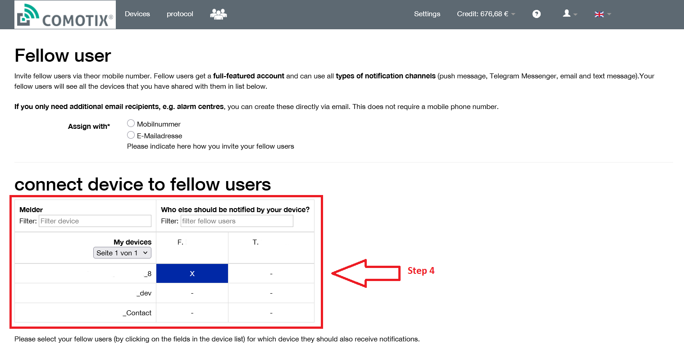Open the protocol menu item
Image resolution: width=684 pixels, height=354 pixels.
pos(180,14)
